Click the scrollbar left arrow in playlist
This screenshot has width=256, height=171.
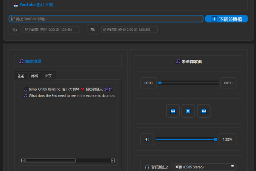point(23,160)
